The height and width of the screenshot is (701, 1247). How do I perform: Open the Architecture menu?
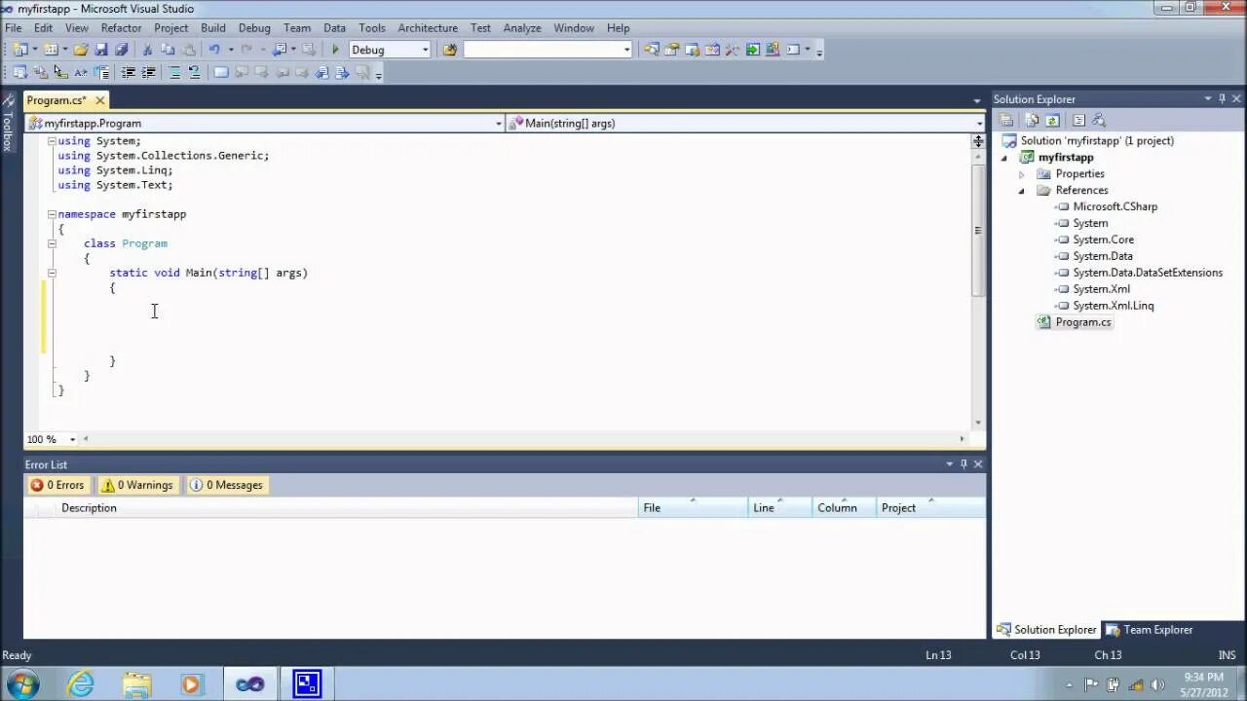[x=427, y=28]
